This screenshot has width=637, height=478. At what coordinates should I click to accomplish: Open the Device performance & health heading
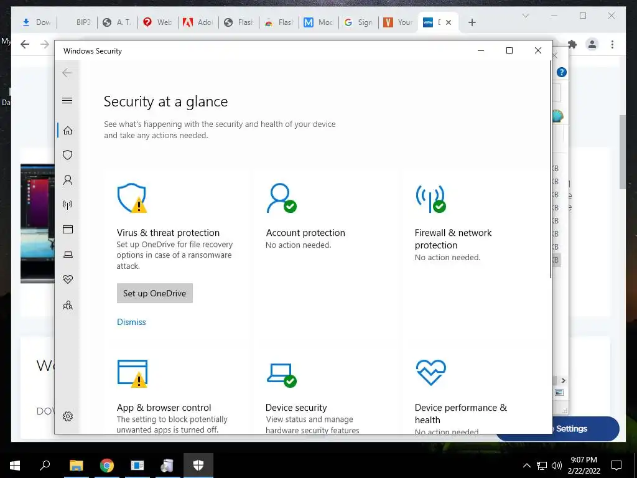tap(461, 413)
